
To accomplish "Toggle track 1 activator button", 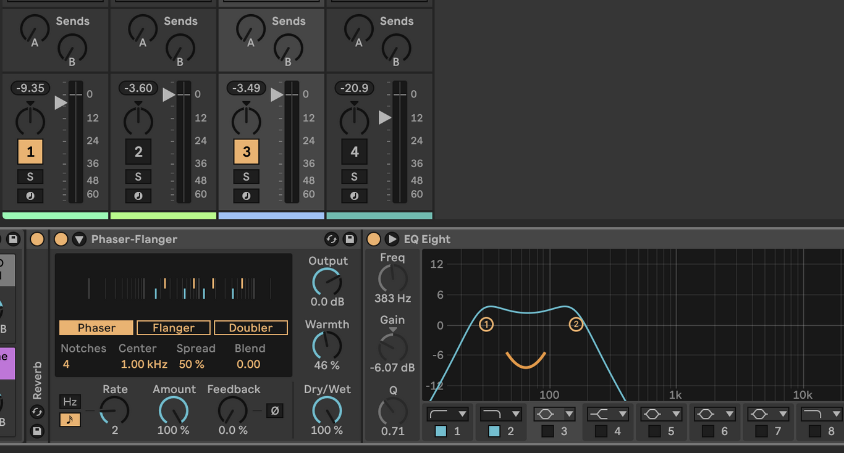I will [x=30, y=152].
